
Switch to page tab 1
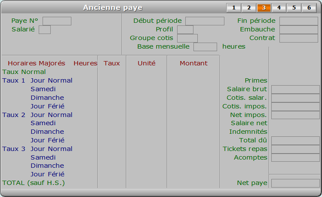(234, 8)
